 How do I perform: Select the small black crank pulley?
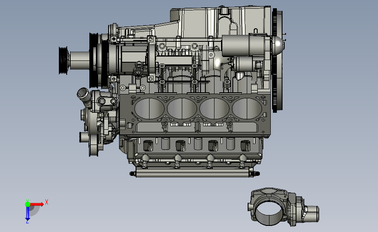(63, 61)
